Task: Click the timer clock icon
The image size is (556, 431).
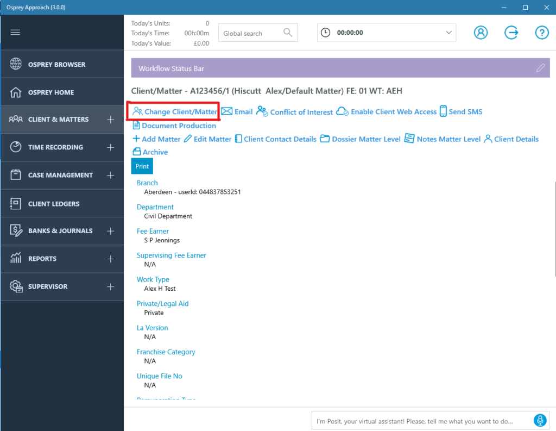Action: point(325,33)
